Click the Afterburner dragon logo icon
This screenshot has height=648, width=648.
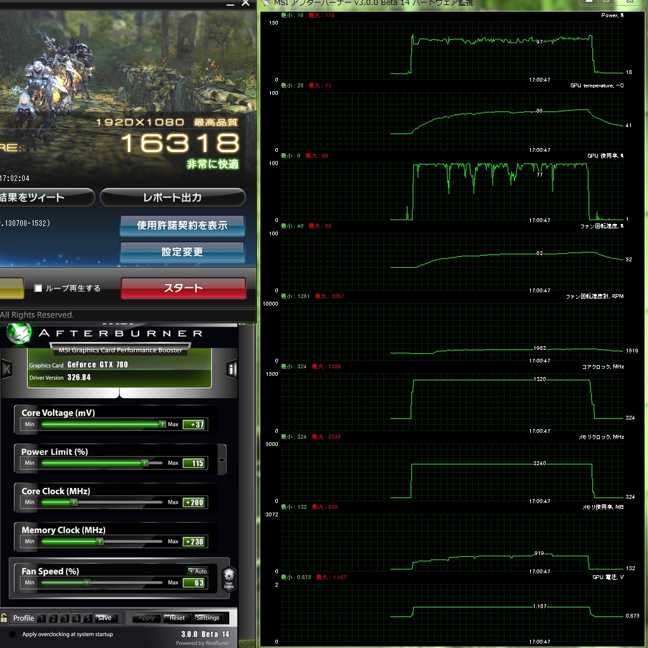click(18, 333)
